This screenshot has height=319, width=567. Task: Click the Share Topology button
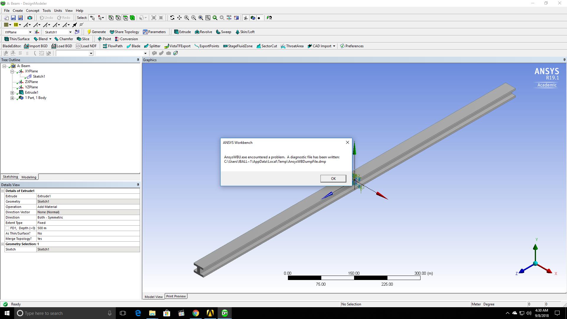124,32
